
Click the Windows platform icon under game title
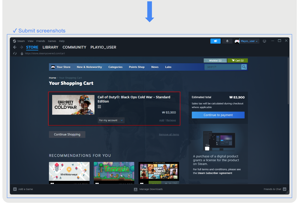point(99,107)
